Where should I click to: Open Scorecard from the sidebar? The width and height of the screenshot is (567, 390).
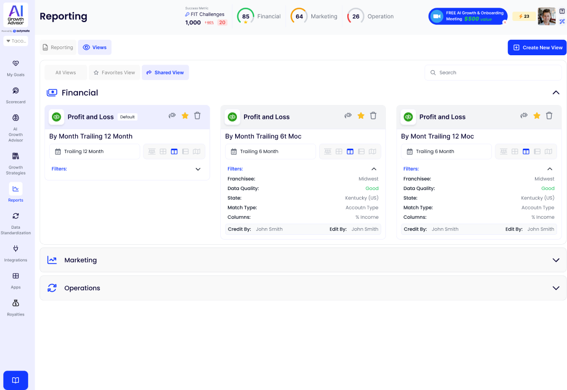coord(15,94)
